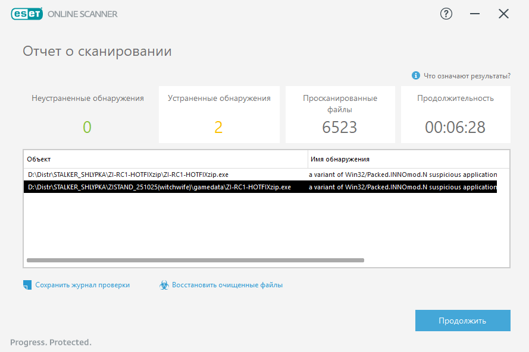Click the 'Отчет о сканировании' heading

coord(97,51)
